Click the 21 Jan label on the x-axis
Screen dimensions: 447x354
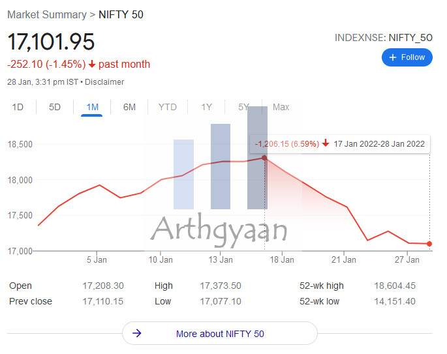343,259
